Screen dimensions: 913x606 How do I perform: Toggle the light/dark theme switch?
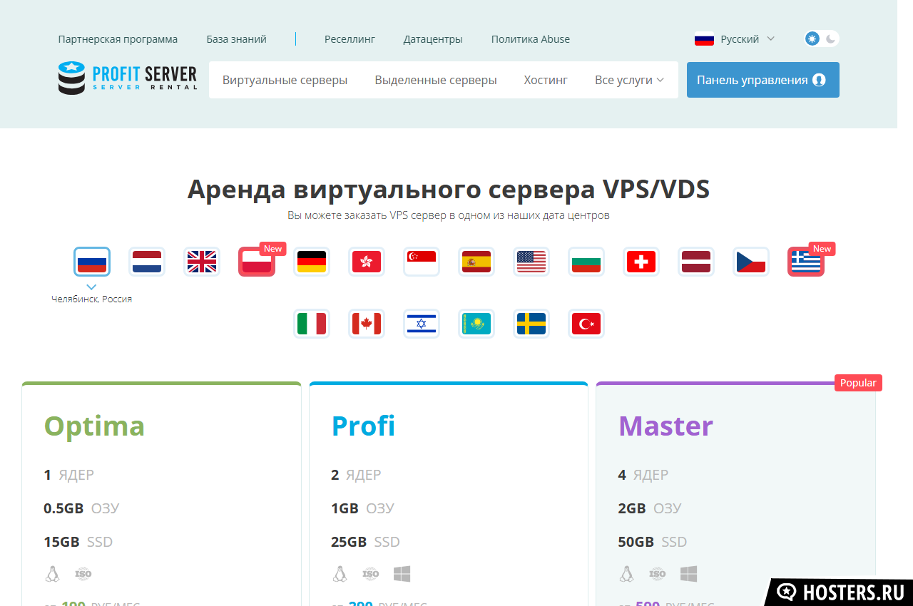pos(821,38)
